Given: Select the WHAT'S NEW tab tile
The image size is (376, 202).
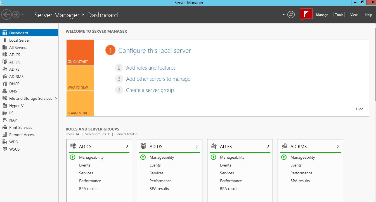Looking at the screenshot, I should pyautogui.click(x=80, y=78).
